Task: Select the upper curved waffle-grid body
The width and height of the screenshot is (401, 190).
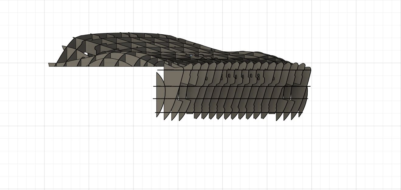Action: point(170,50)
